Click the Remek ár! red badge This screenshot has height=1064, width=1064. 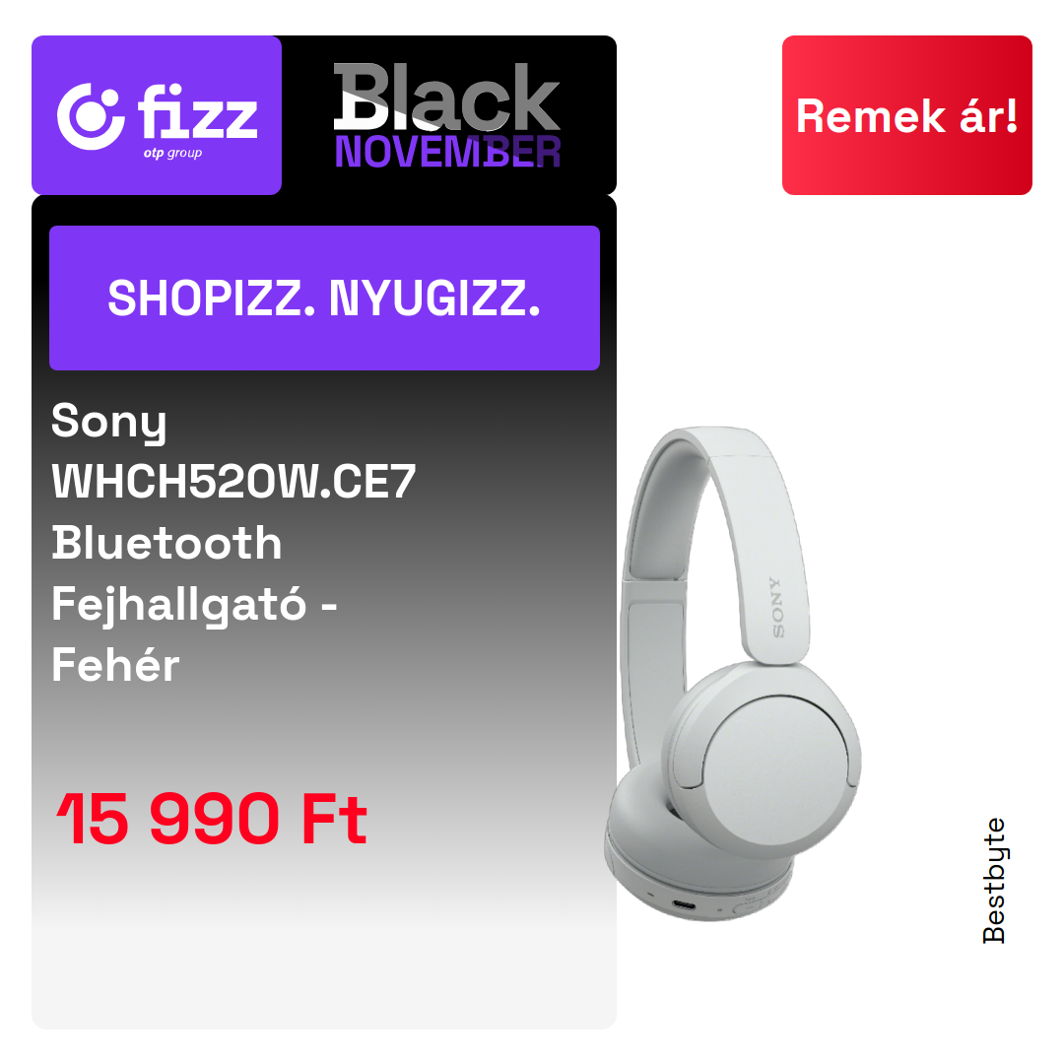(906, 115)
